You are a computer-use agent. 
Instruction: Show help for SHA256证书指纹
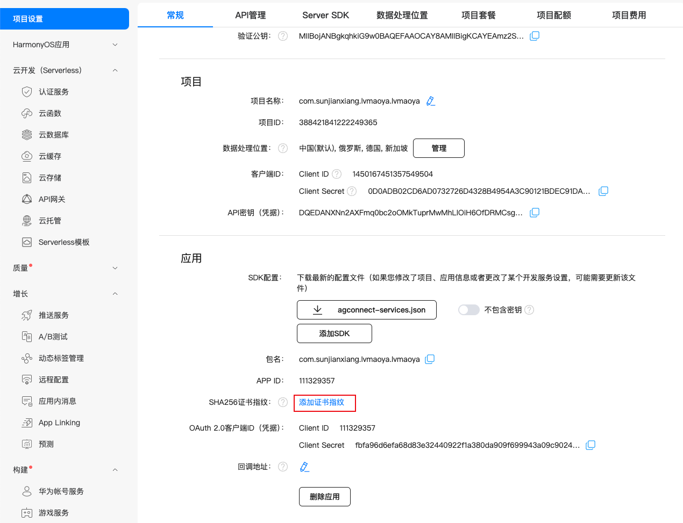(x=283, y=402)
